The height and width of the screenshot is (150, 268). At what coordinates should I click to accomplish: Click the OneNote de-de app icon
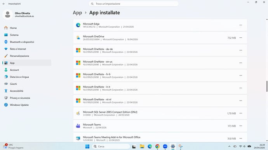(78, 50)
